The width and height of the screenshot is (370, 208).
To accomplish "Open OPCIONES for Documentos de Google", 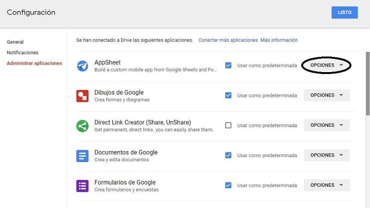I will pyautogui.click(x=326, y=155).
